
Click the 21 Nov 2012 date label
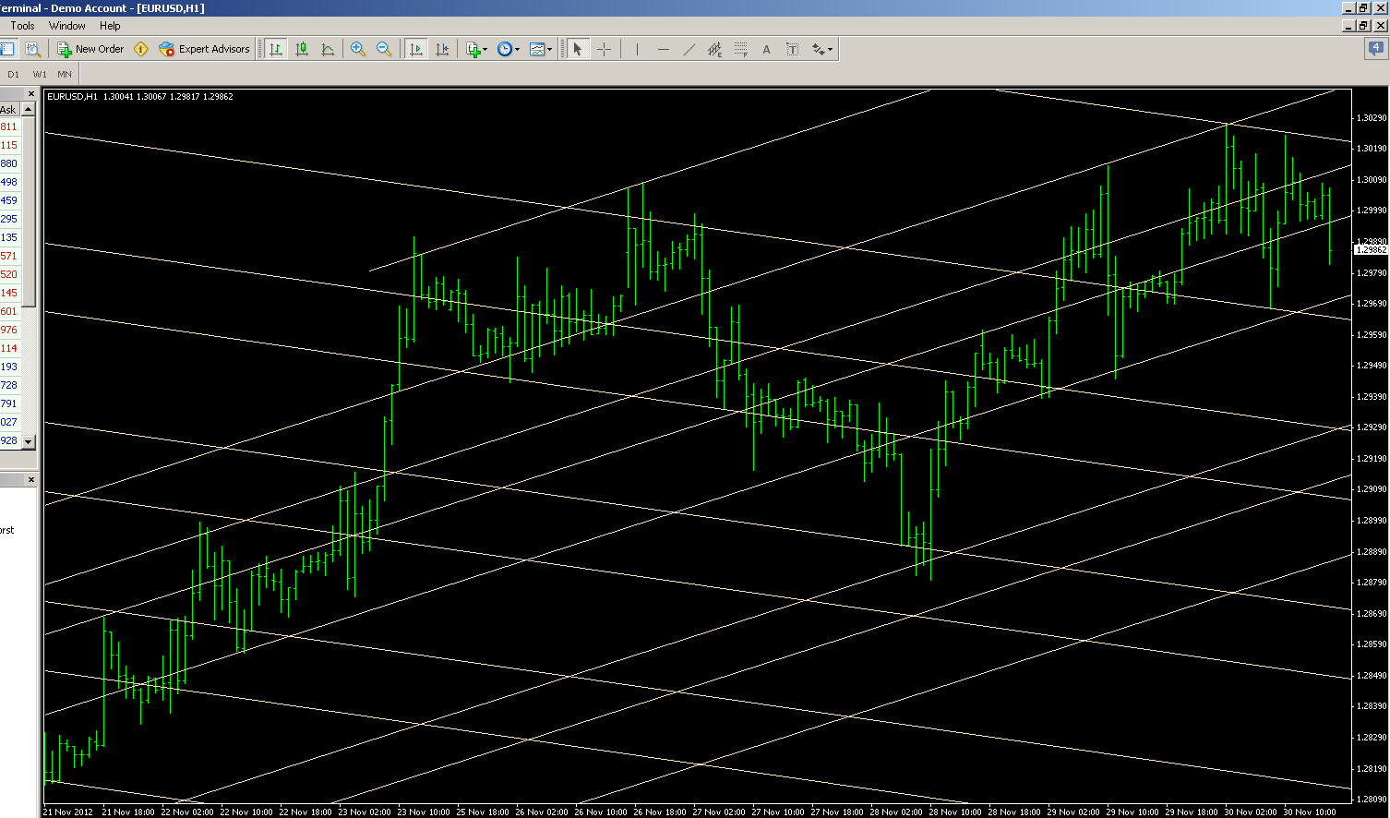coord(68,812)
